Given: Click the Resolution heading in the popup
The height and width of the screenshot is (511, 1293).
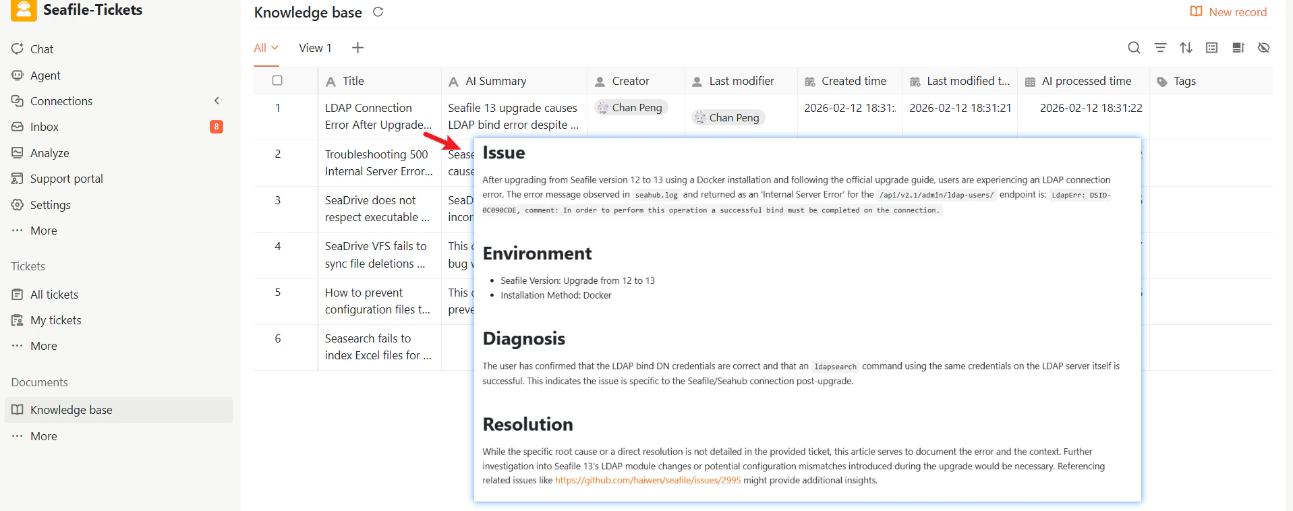Looking at the screenshot, I should [528, 424].
